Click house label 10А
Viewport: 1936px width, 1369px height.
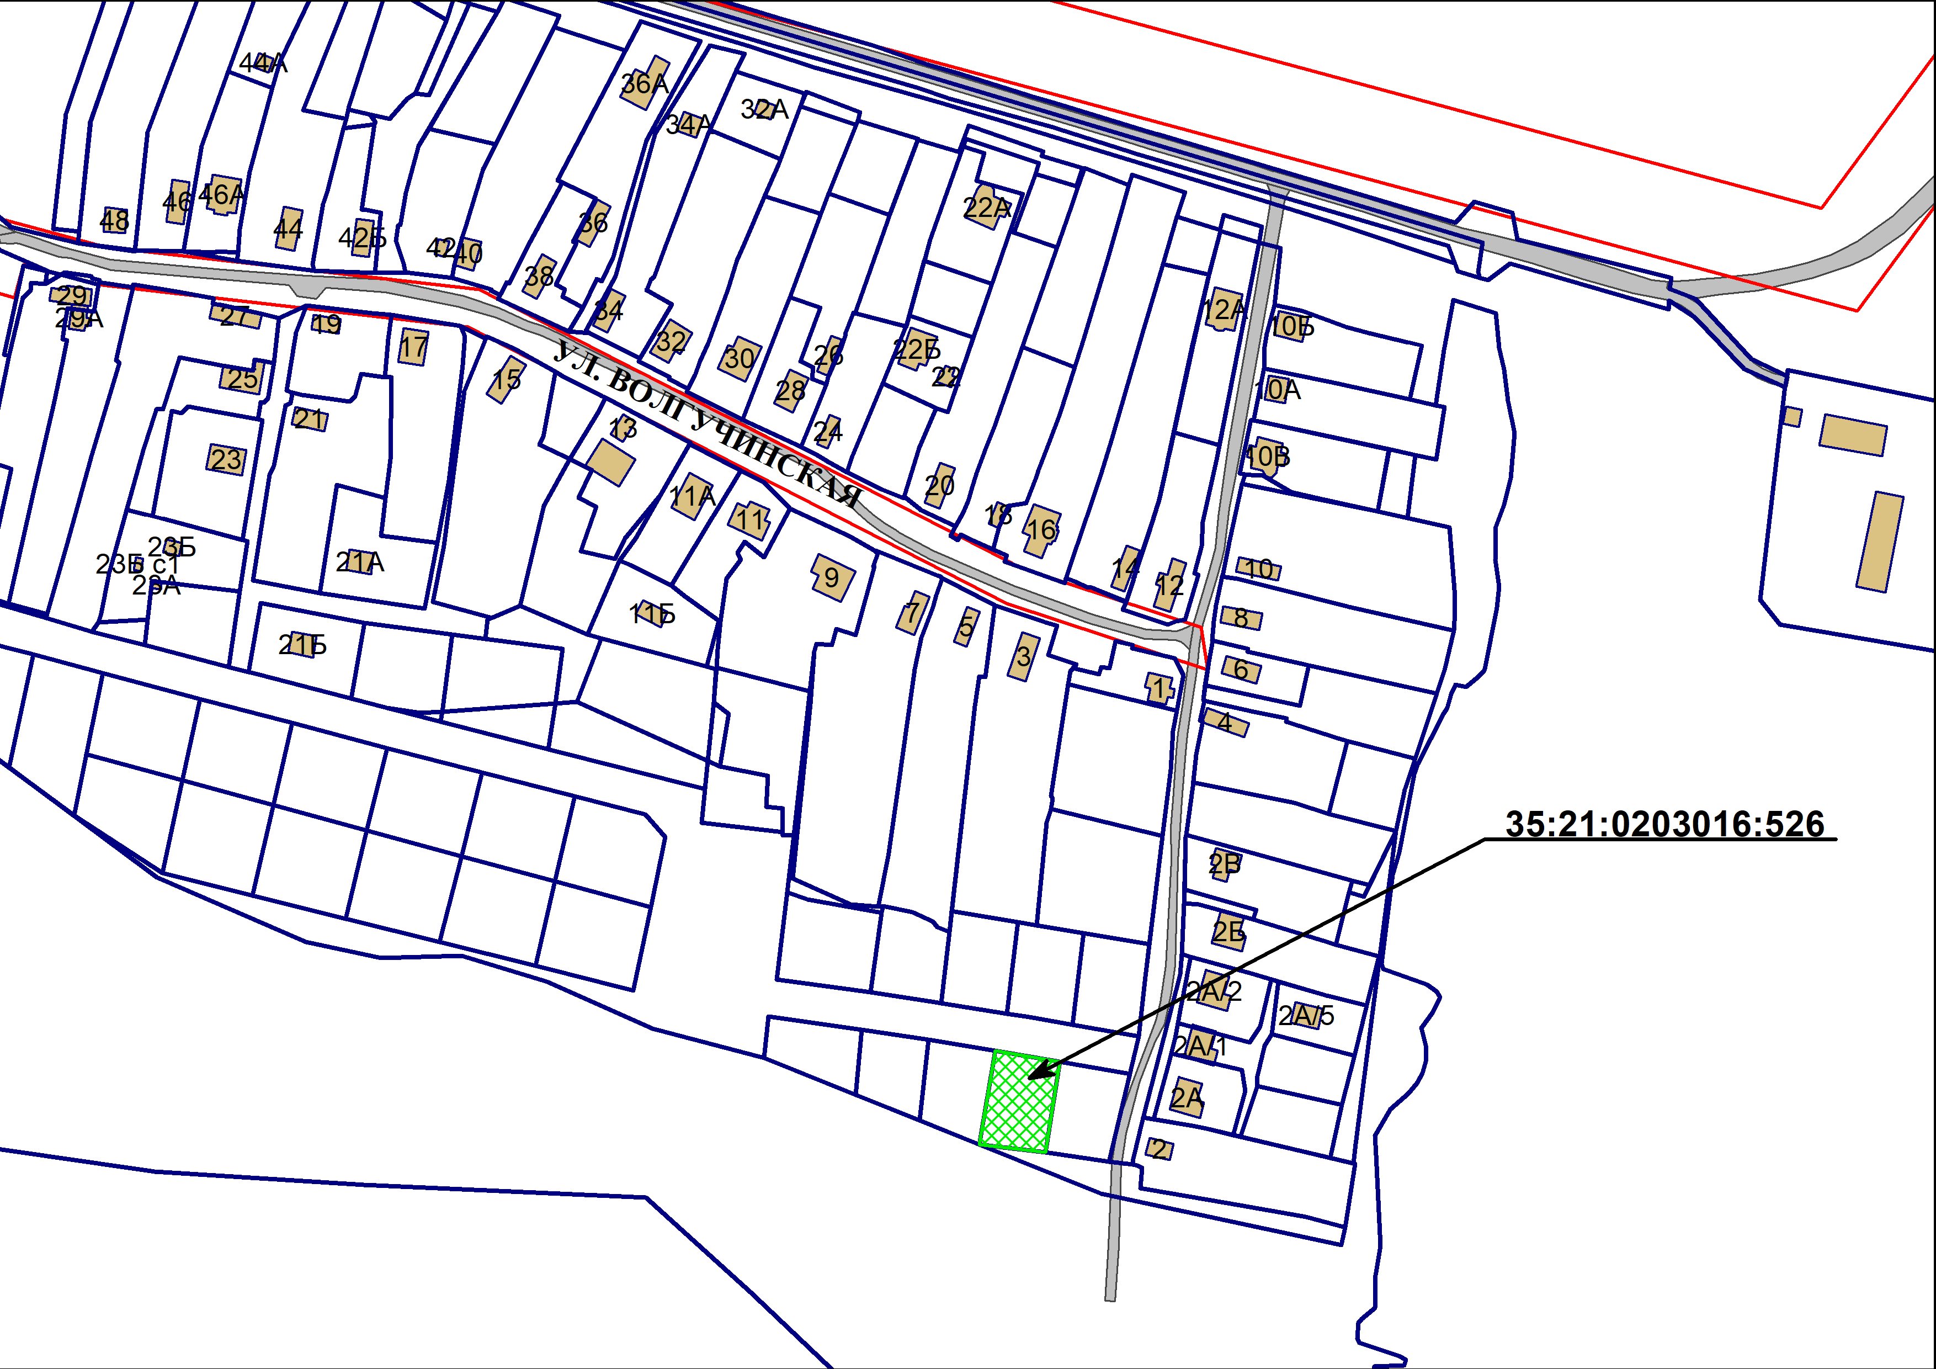pos(1278,390)
